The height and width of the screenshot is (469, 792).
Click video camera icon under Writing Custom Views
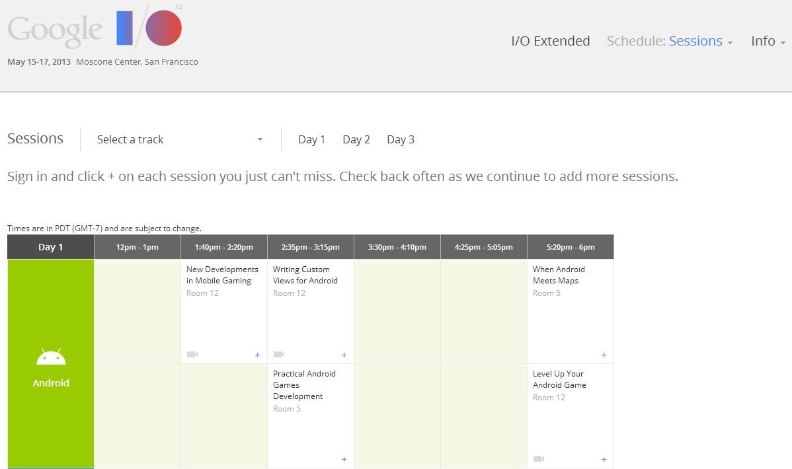click(x=279, y=355)
